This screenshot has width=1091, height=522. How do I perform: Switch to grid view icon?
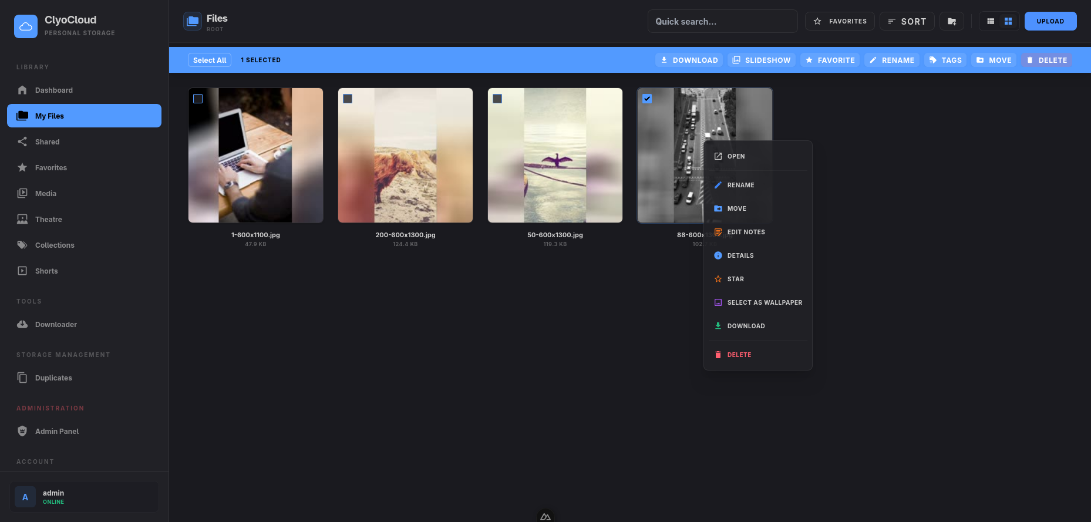pyautogui.click(x=1008, y=21)
